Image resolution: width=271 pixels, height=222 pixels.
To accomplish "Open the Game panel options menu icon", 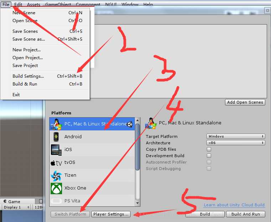I will 41,201.
